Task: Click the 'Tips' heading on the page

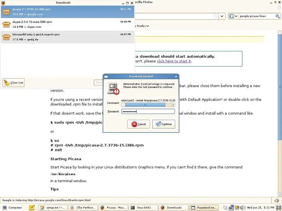Action: tap(55, 189)
